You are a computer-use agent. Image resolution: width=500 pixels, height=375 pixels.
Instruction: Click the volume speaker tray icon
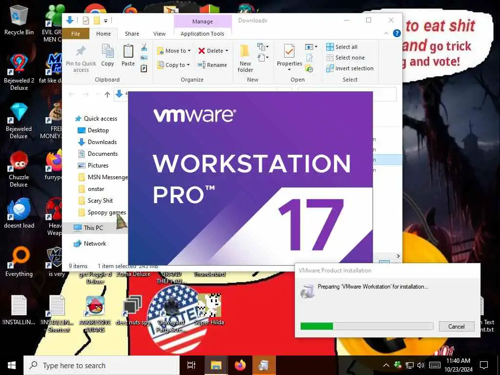[x=421, y=365]
